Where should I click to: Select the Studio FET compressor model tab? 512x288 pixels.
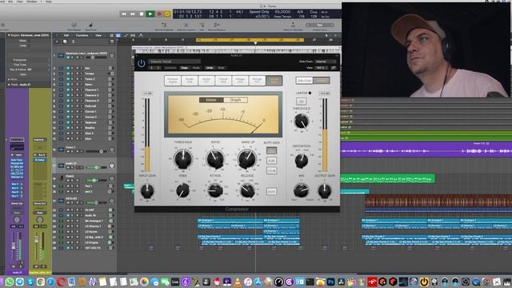tap(206, 80)
